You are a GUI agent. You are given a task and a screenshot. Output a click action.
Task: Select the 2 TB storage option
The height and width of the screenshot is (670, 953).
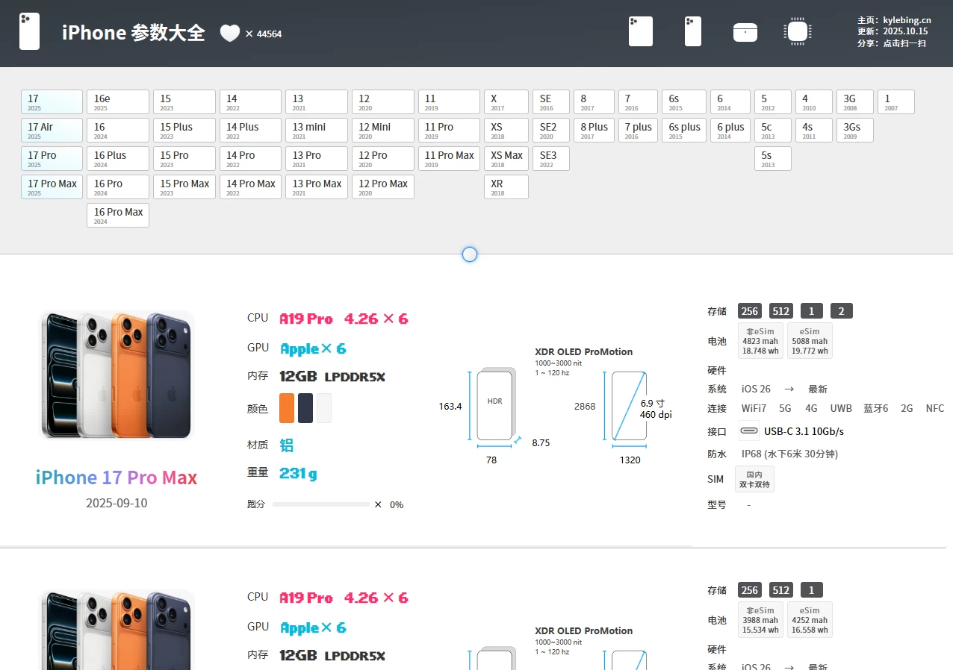(x=841, y=311)
